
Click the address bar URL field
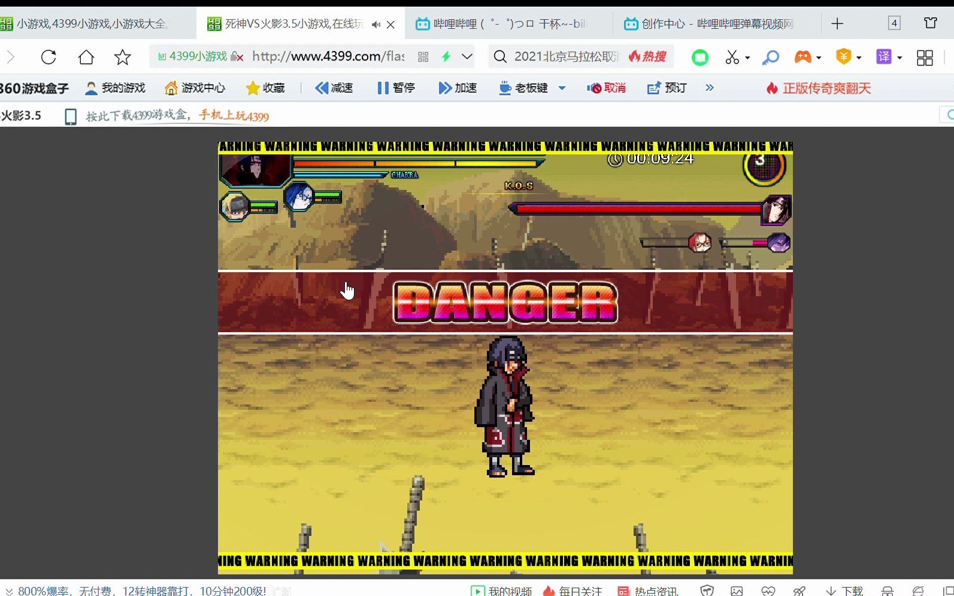pyautogui.click(x=328, y=57)
